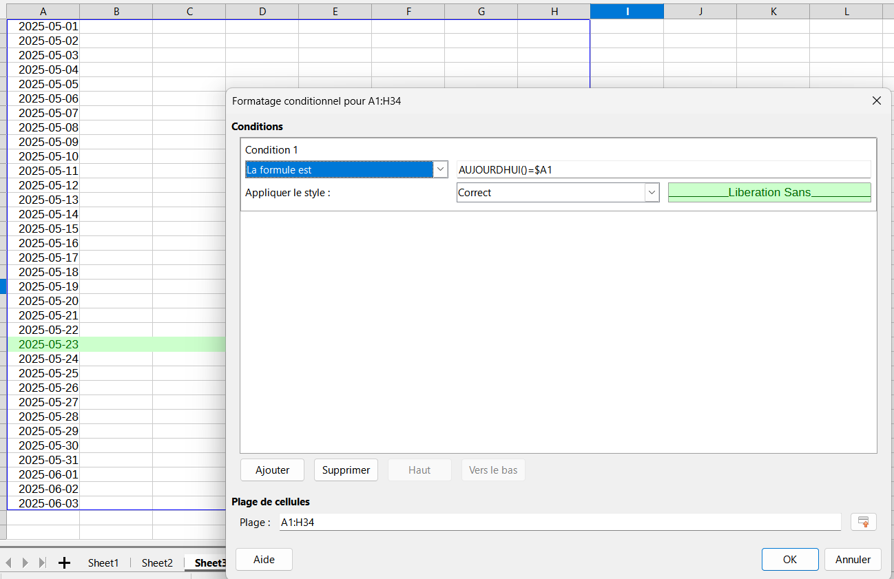Click the Ajouter button
The height and width of the screenshot is (579, 894).
(x=273, y=470)
